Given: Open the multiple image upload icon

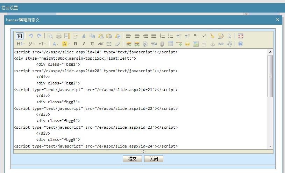Looking at the screenshot, I should 137,44.
